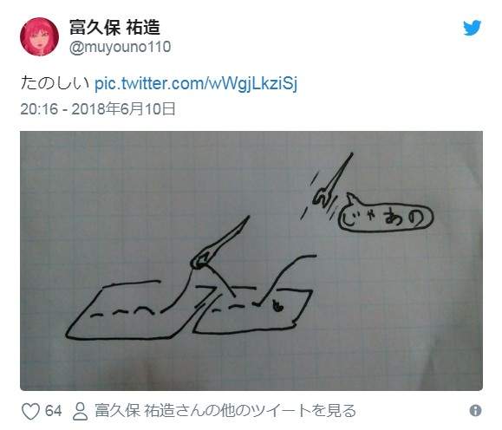Open the tweet info icon
This screenshot has height=430, width=502.
pyautogui.click(x=475, y=410)
